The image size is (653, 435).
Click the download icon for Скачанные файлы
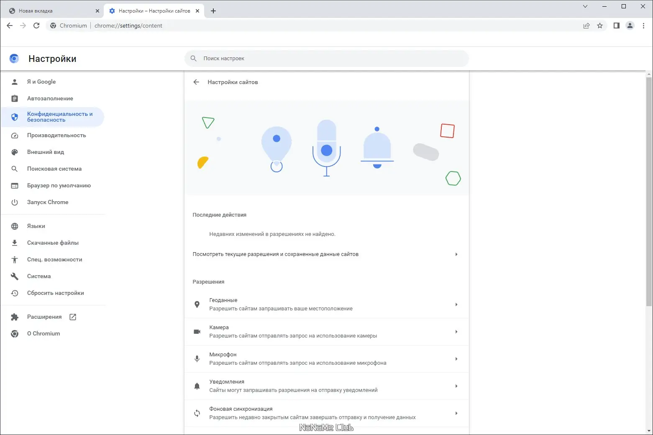[x=15, y=243]
